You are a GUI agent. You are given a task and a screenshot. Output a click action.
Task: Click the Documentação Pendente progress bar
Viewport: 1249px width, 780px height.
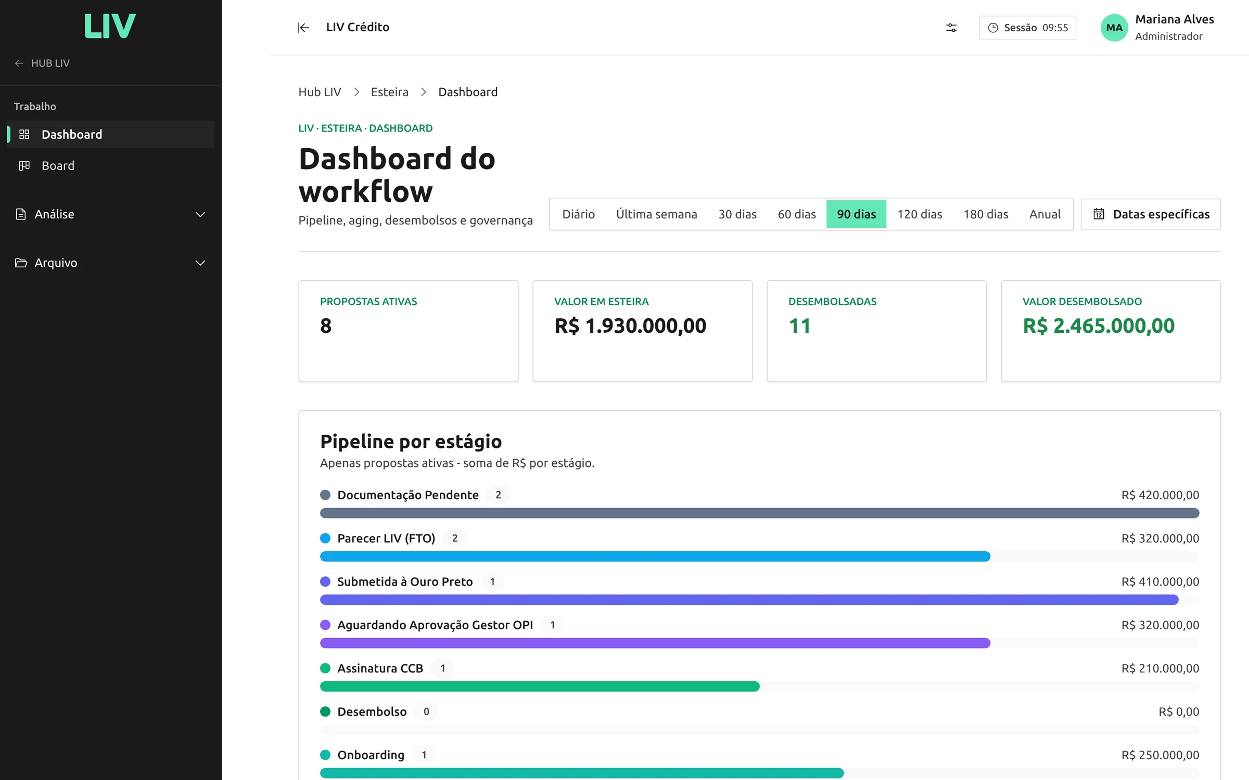[x=759, y=513]
